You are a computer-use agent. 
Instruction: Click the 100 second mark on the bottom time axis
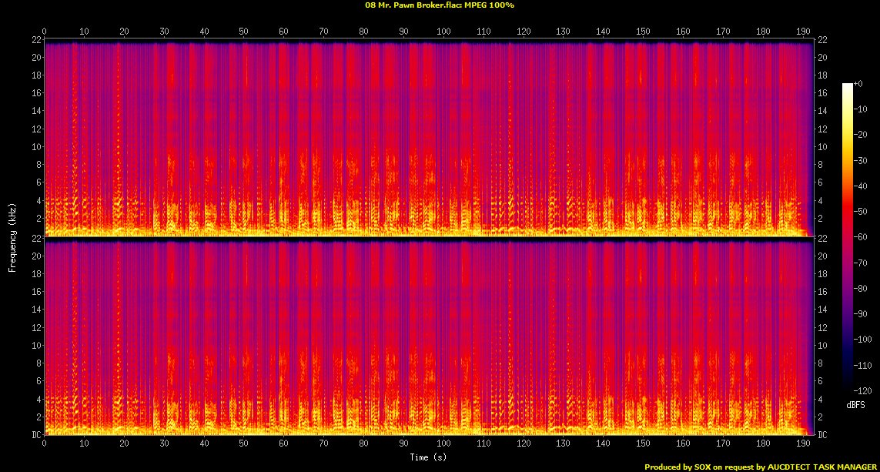click(x=443, y=443)
